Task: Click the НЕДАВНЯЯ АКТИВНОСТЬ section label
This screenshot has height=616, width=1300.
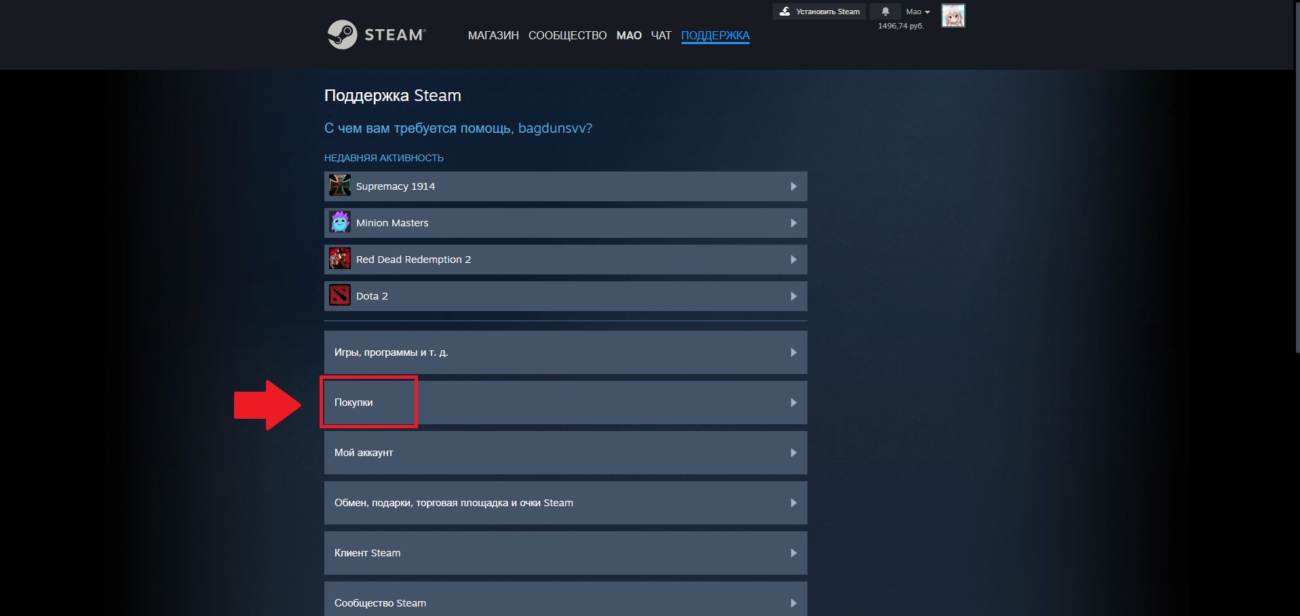Action: click(384, 158)
